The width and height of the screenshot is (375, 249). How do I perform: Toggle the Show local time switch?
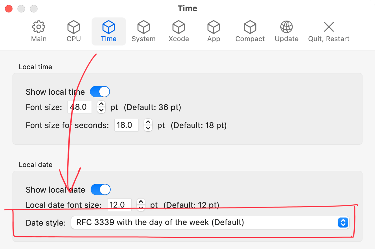pyautogui.click(x=100, y=92)
